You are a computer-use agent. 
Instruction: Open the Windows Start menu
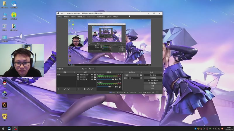point(3,129)
